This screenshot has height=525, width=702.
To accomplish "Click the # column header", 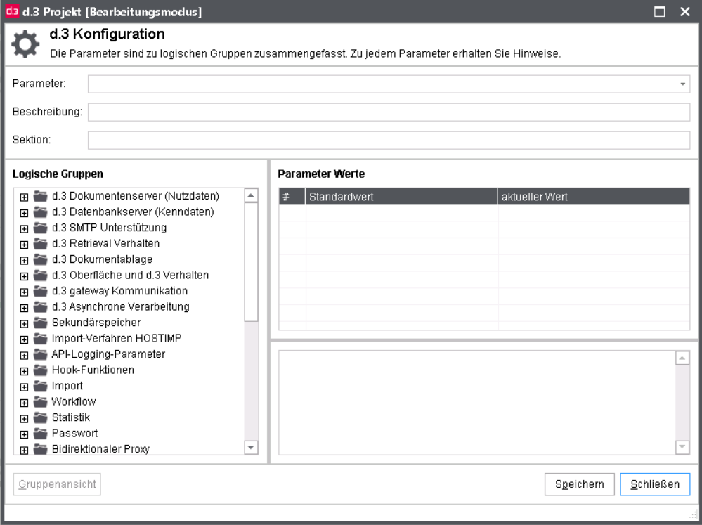I will click(x=292, y=197).
